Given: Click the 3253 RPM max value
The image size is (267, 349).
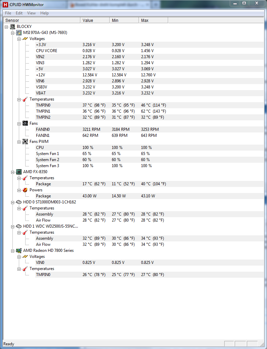Looking at the screenshot, I should point(150,129).
